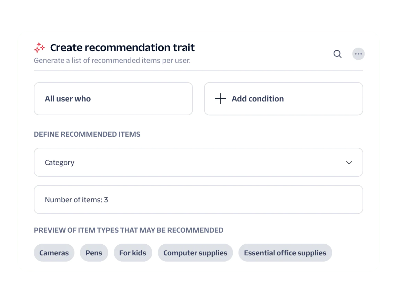
Task: Select the 'Essential office supplies' tag
Action: click(285, 253)
